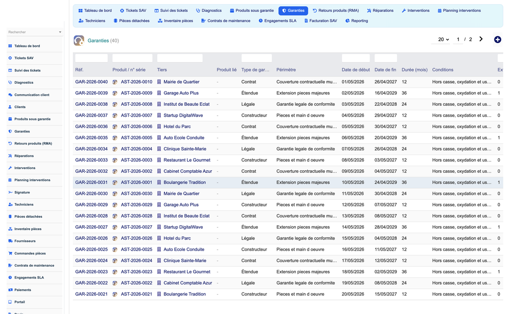The image size is (508, 314).
Task: Open product AST-2026-0001
Action: click(136, 183)
